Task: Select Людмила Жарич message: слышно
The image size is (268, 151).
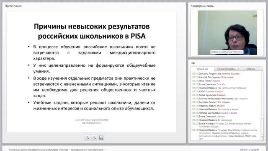Action: tap(208, 106)
